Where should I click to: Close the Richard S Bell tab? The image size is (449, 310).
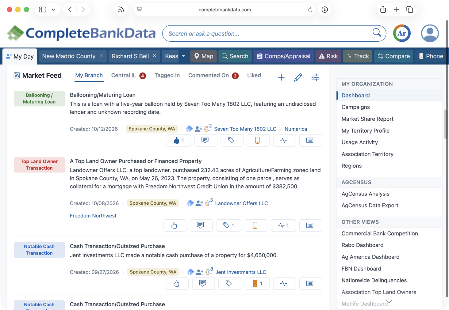[x=155, y=56]
